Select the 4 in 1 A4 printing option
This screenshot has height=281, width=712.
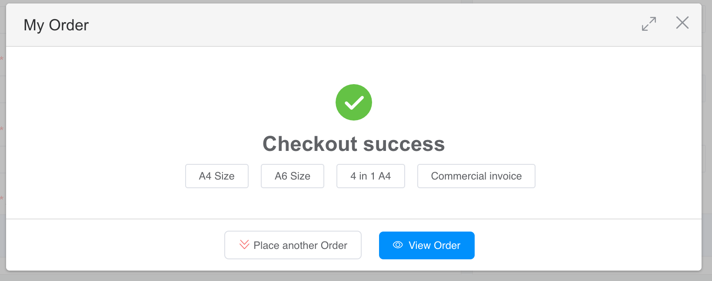pyautogui.click(x=370, y=176)
